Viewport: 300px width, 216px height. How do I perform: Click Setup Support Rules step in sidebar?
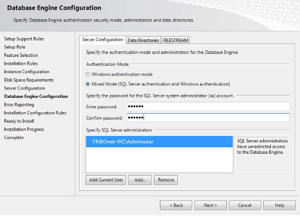tap(24, 39)
